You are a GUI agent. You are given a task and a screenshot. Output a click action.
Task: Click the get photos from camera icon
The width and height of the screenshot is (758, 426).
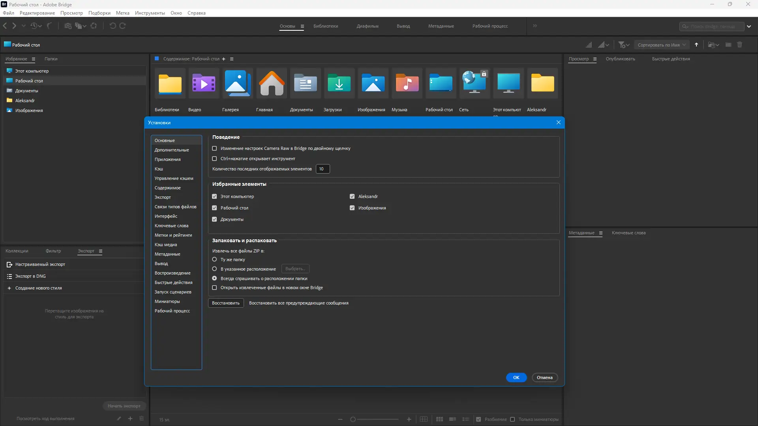pos(68,26)
